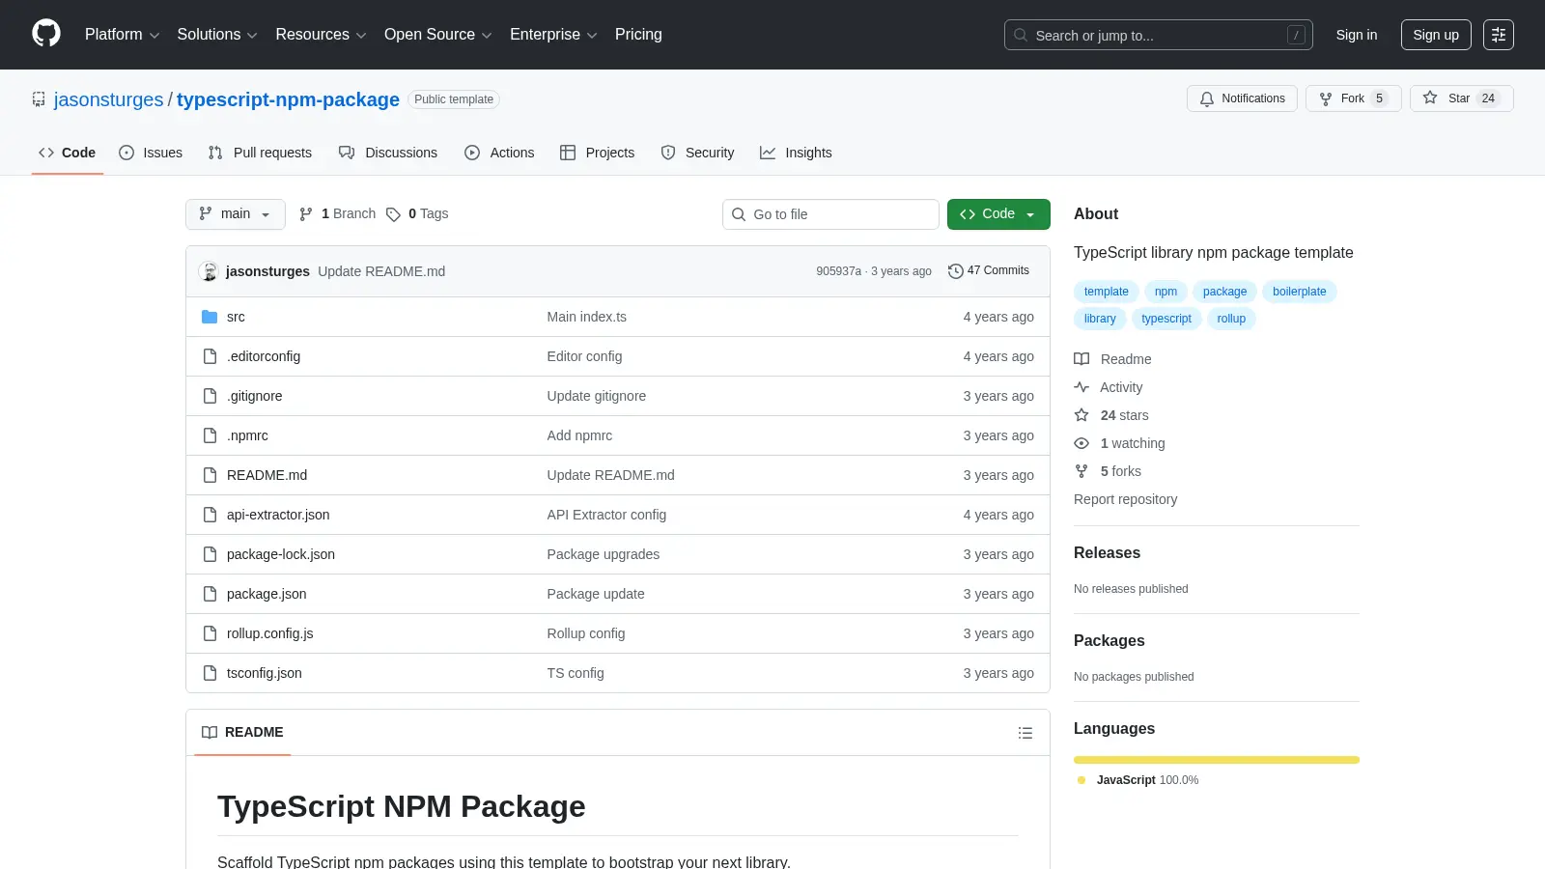Focus the Go to file input
Image resolution: width=1545 pixels, height=869 pixels.
[x=830, y=214]
